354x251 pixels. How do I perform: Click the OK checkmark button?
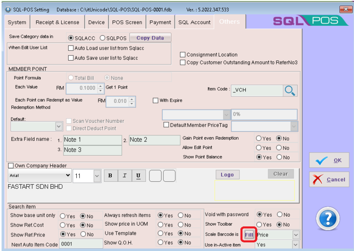(329, 161)
